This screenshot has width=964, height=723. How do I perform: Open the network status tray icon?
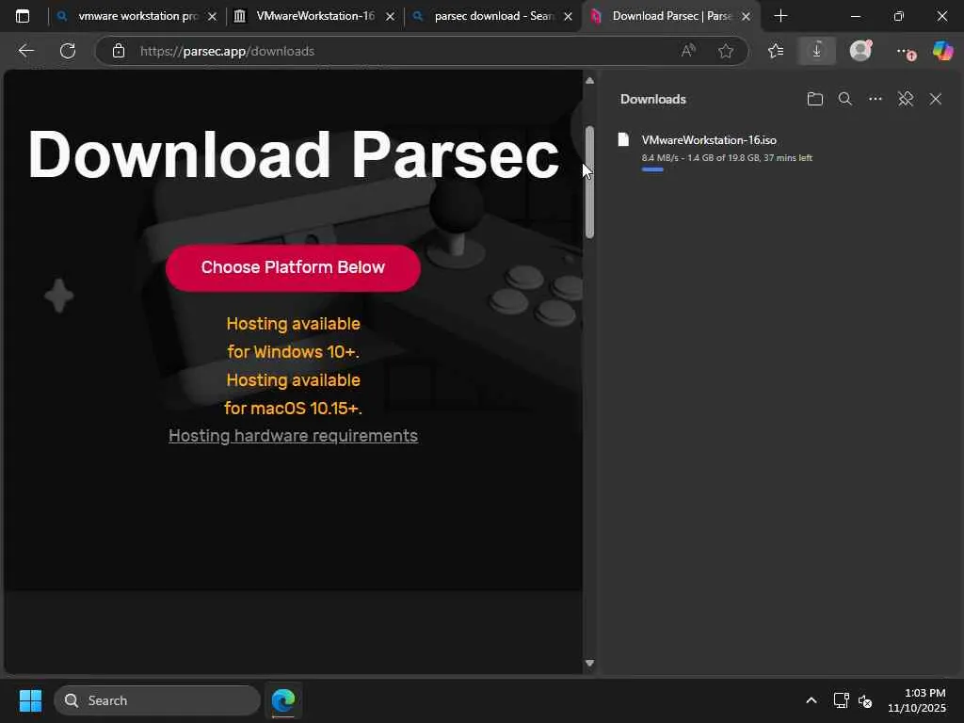[x=841, y=700]
